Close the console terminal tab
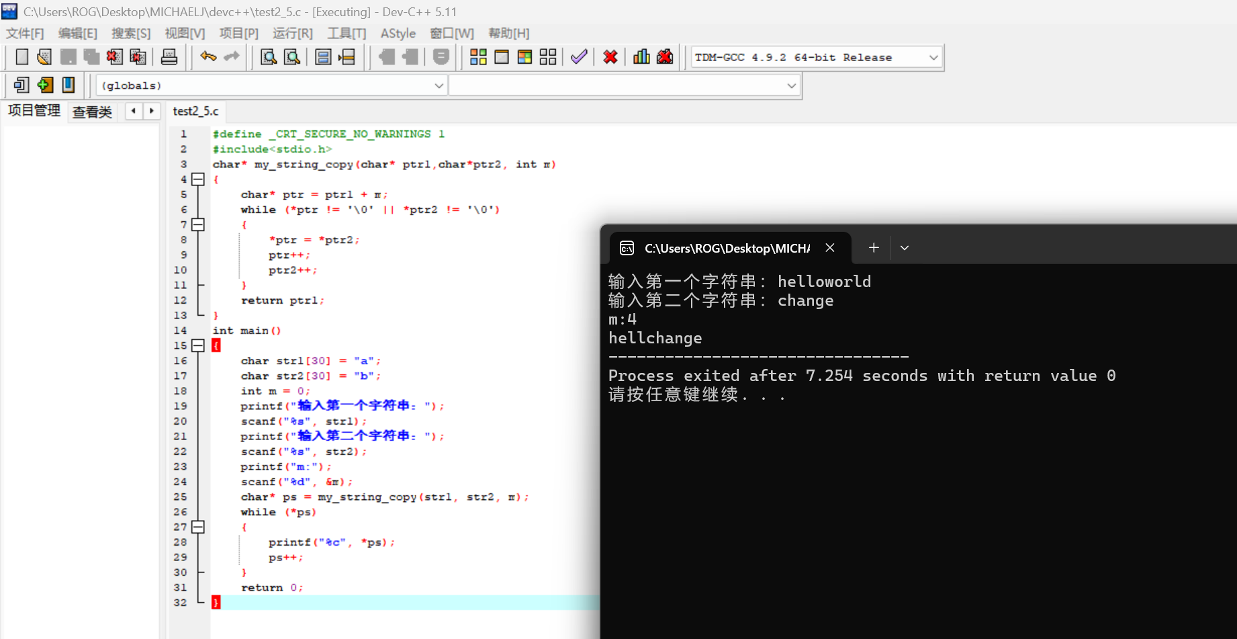The width and height of the screenshot is (1237, 639). [830, 248]
